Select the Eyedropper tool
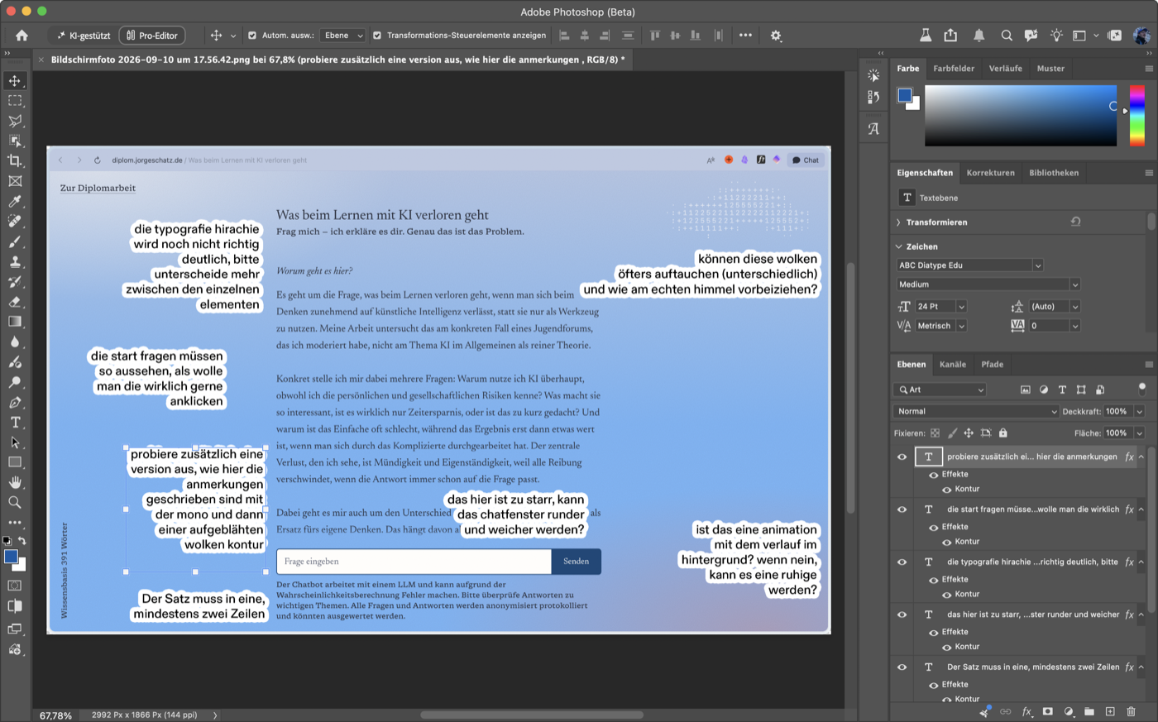This screenshot has width=1158, height=722. coord(15,201)
